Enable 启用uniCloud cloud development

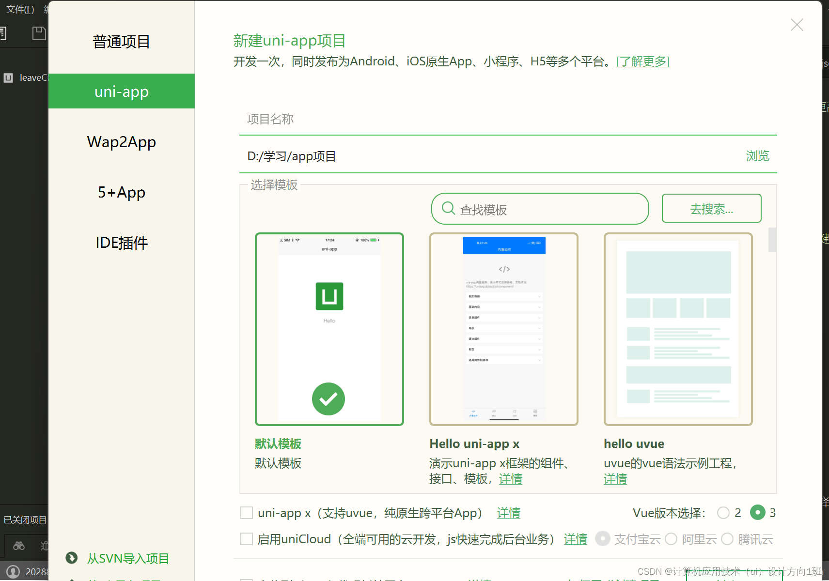(x=247, y=539)
